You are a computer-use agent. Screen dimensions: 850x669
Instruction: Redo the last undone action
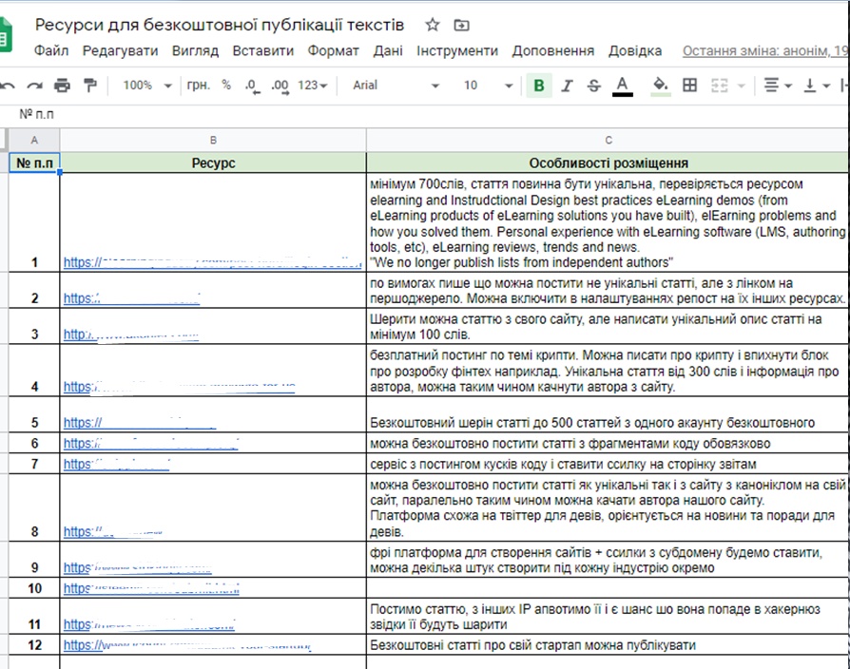tap(34, 85)
